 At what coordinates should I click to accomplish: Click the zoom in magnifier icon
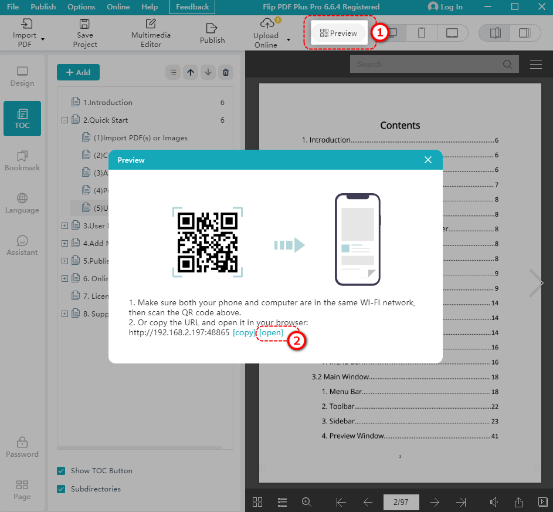[x=307, y=502]
